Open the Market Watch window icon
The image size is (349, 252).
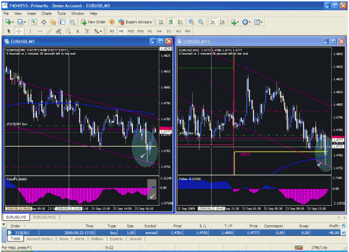point(34,22)
